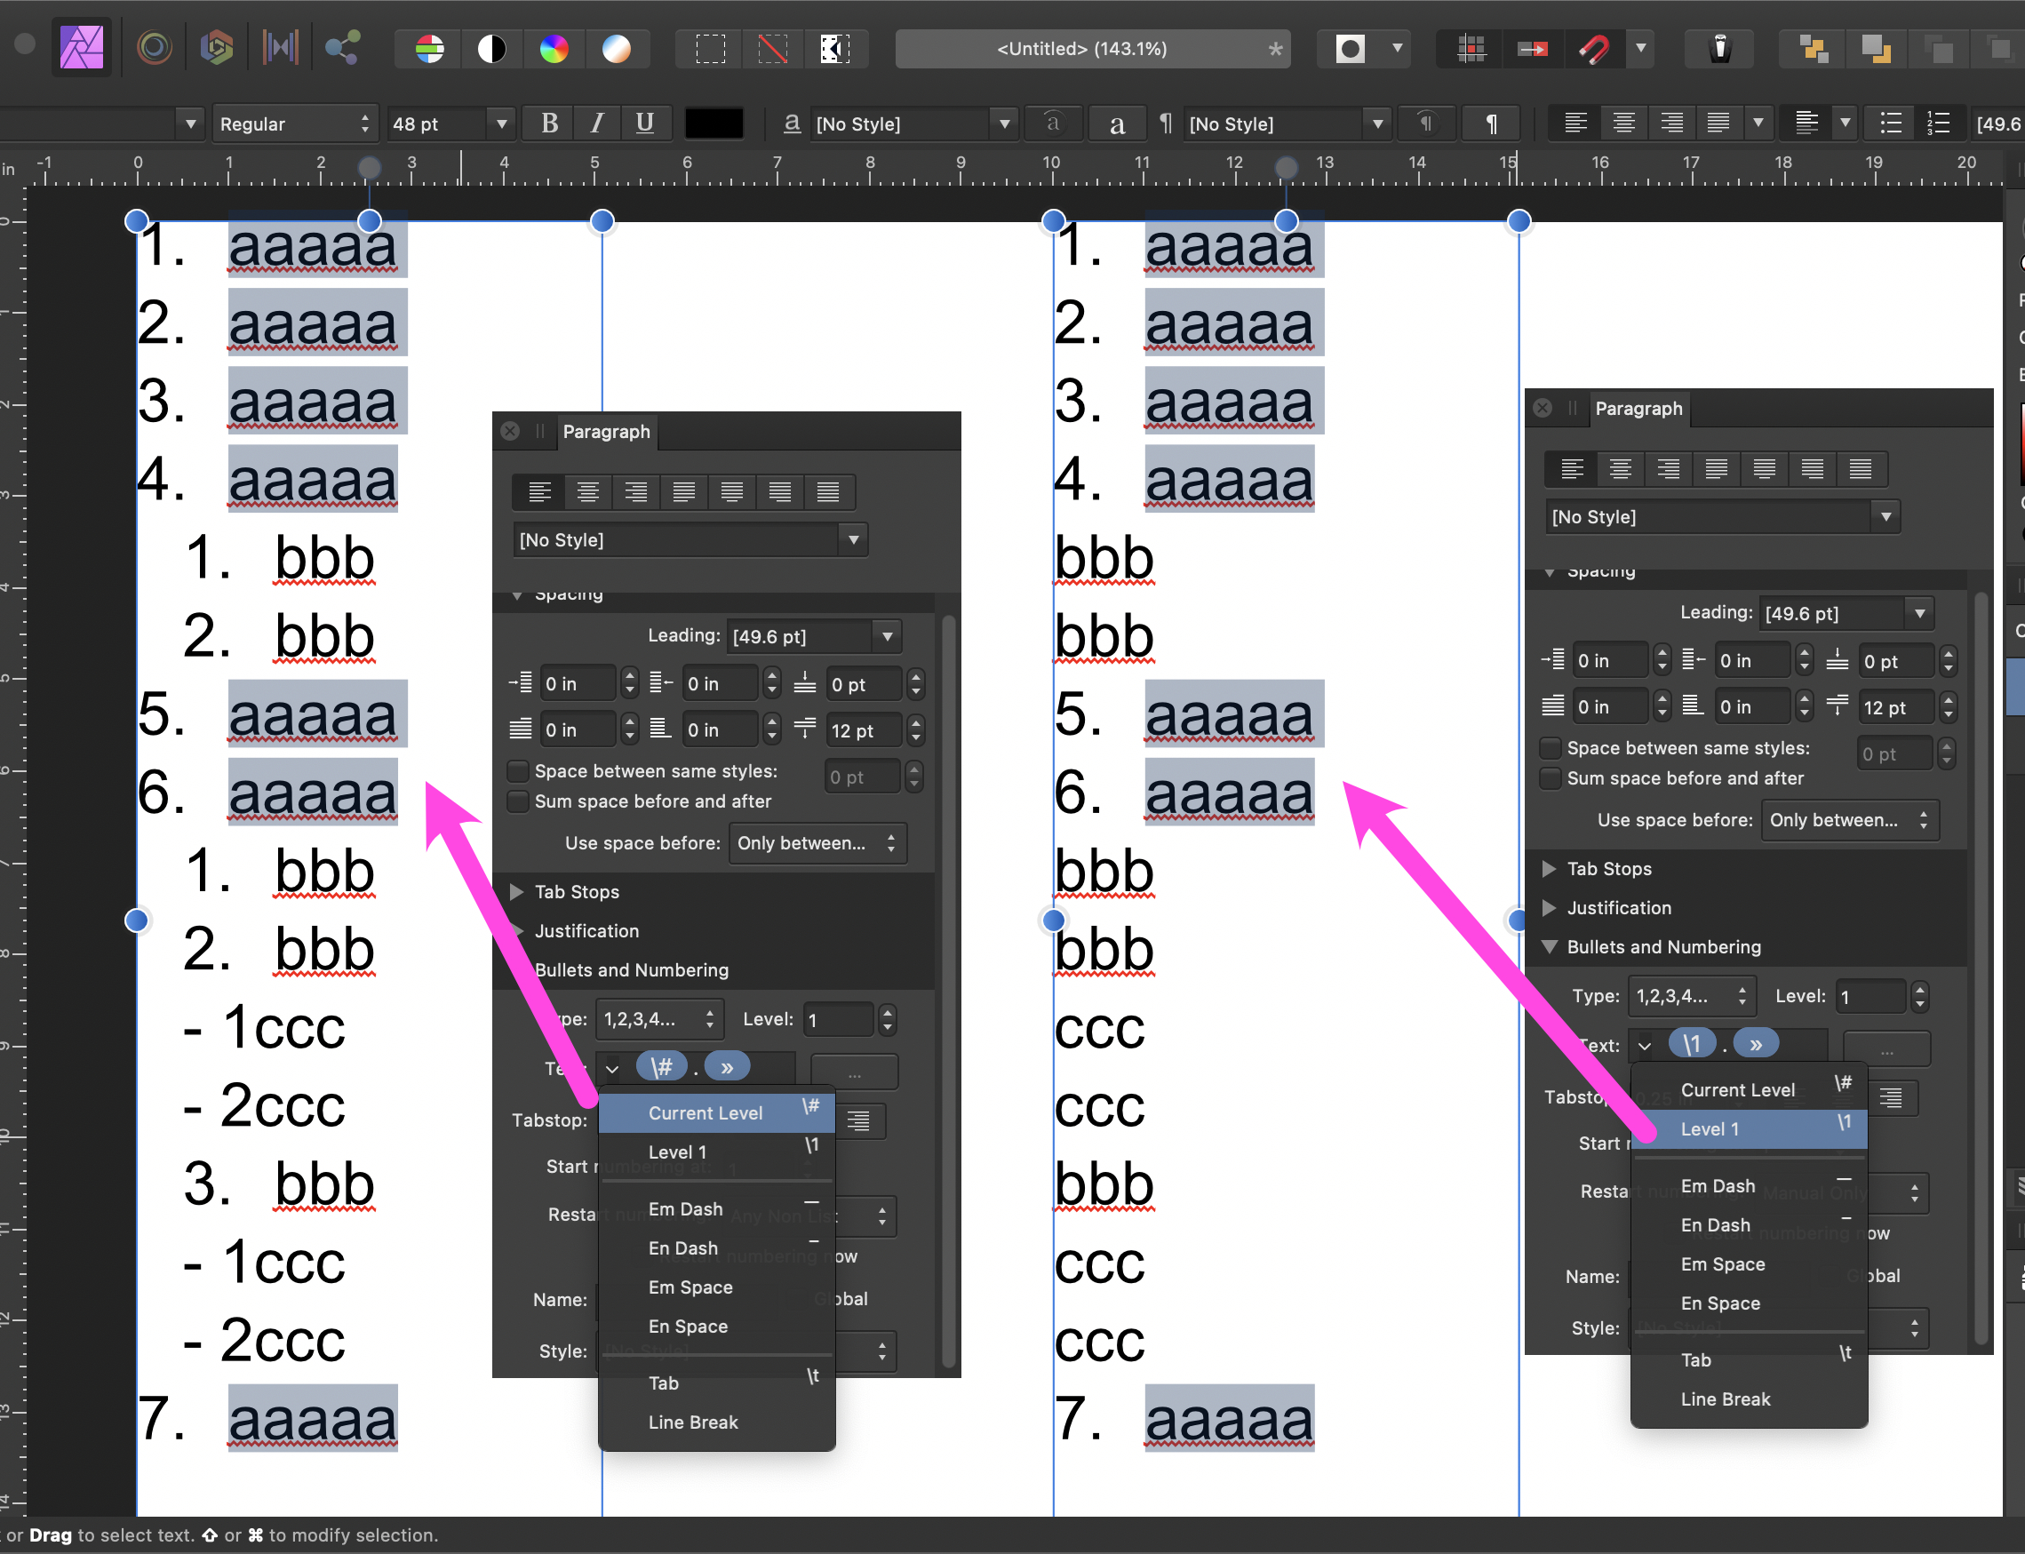Collapse Bullets and Numbering in the right panel
The width and height of the screenshot is (2025, 1554).
(1550, 947)
